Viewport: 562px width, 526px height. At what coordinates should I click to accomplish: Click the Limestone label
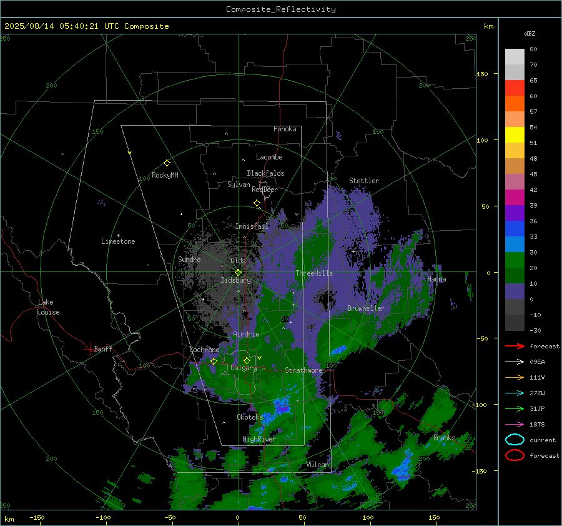tap(118, 241)
